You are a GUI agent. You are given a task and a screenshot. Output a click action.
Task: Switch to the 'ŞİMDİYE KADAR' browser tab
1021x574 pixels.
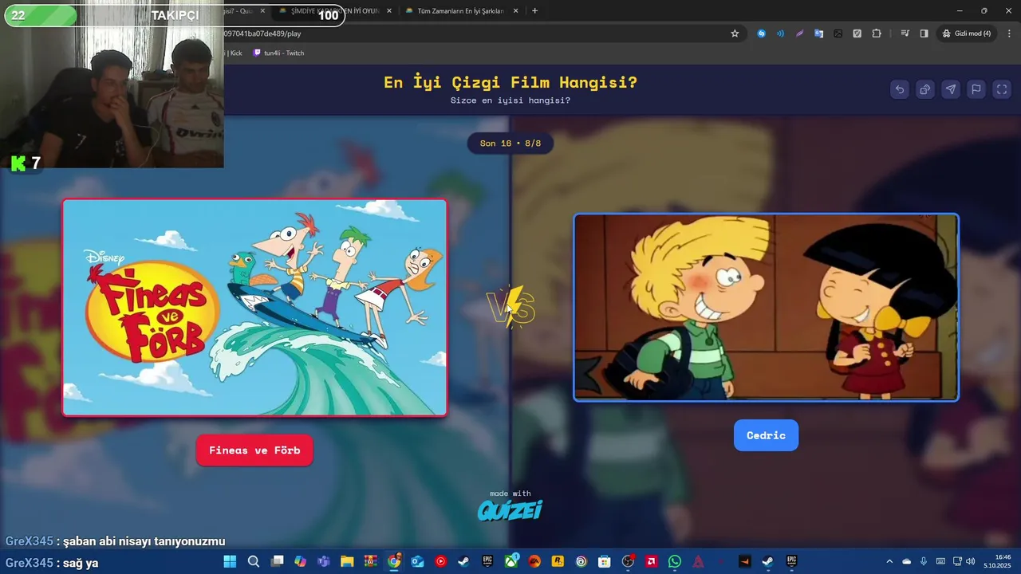click(x=334, y=11)
